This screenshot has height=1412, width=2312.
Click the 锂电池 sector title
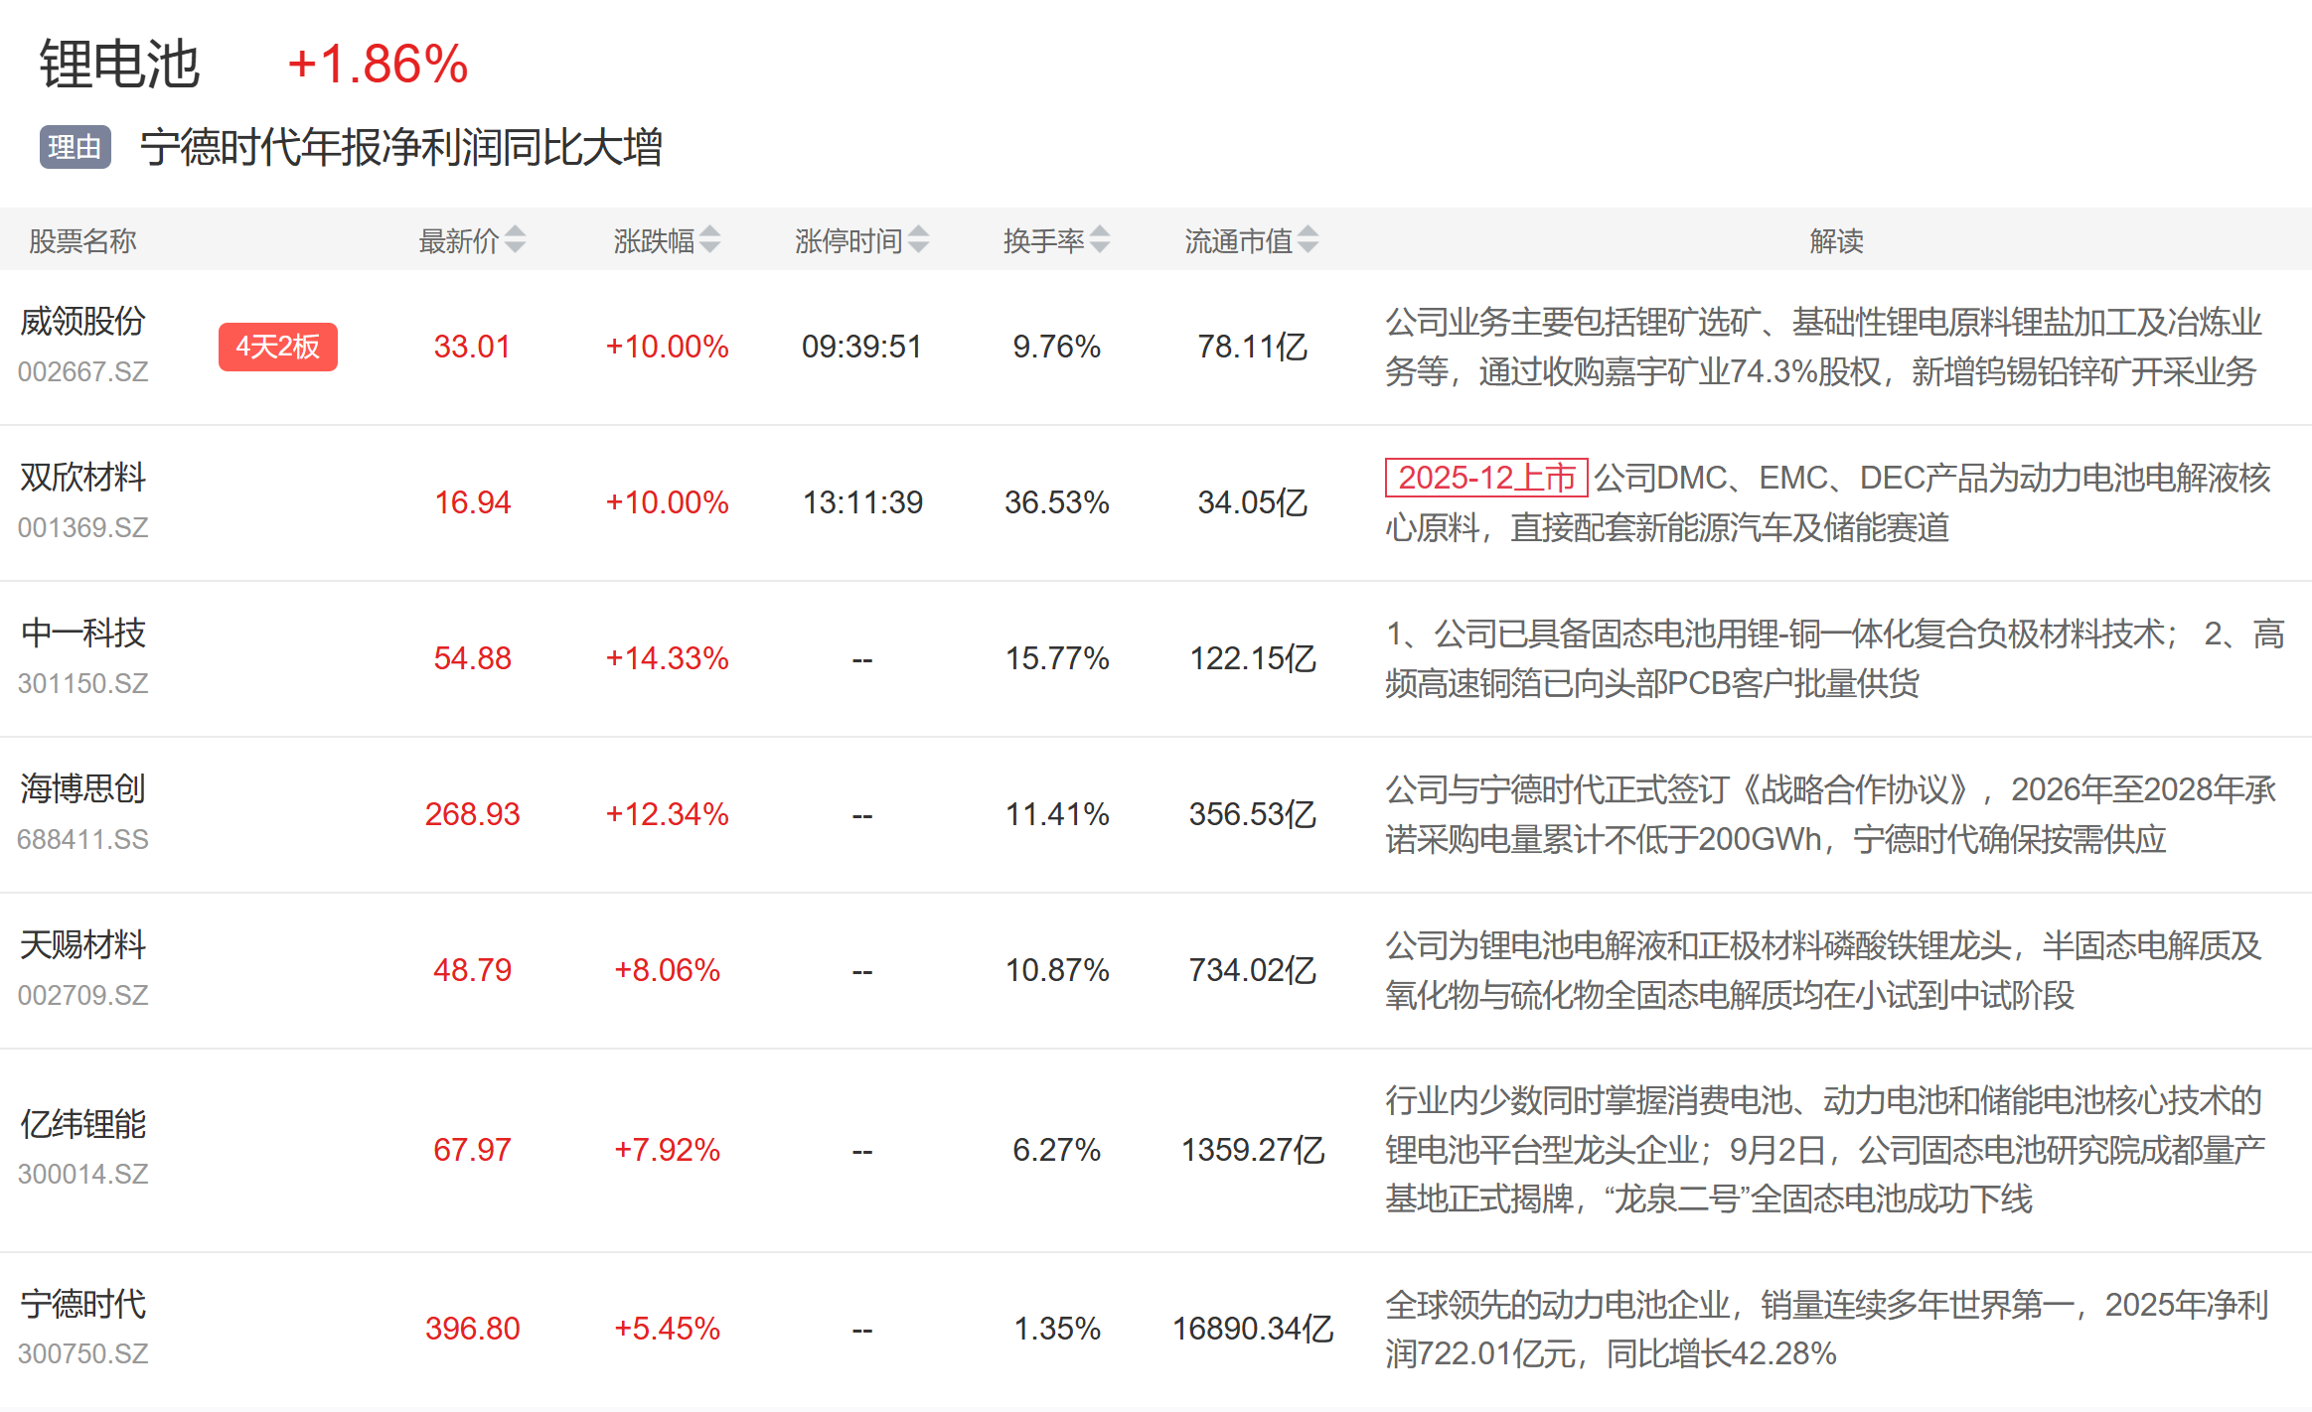pyautogui.click(x=119, y=65)
